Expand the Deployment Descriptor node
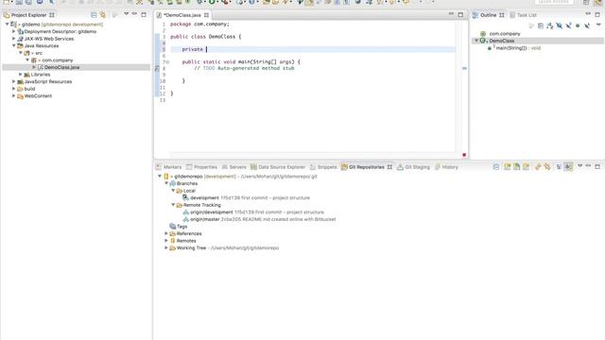The width and height of the screenshot is (605, 340). (x=14, y=31)
